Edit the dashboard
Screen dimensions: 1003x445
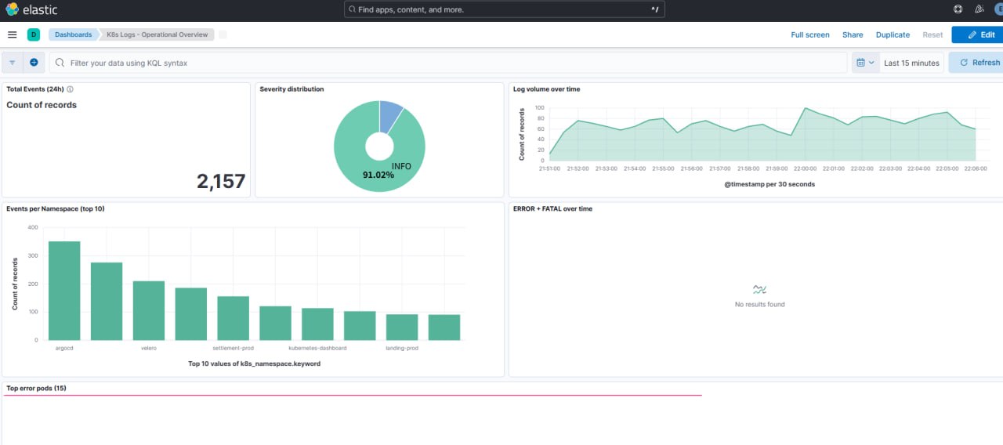978,34
